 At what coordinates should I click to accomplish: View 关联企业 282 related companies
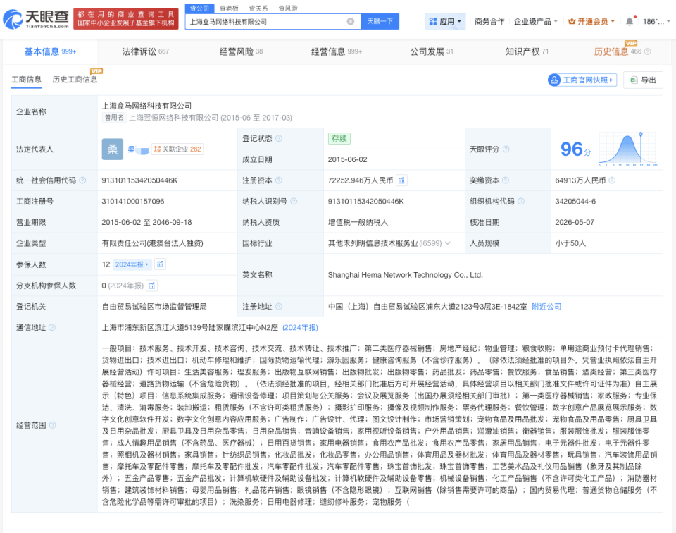[x=177, y=149]
